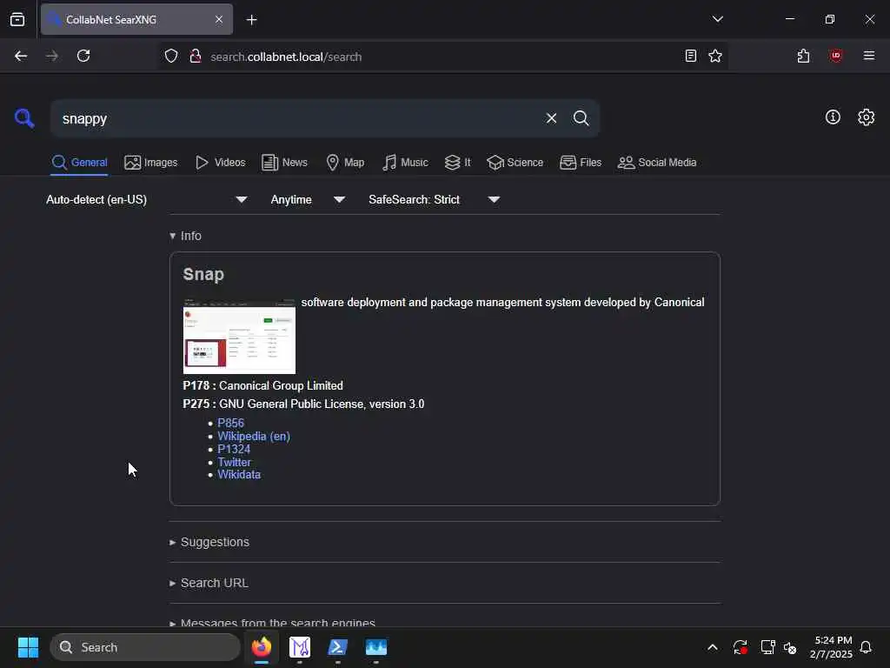Screen dimensions: 890x668
Task: Open the SafeSearch: Strict dropdown
Action: [434, 199]
